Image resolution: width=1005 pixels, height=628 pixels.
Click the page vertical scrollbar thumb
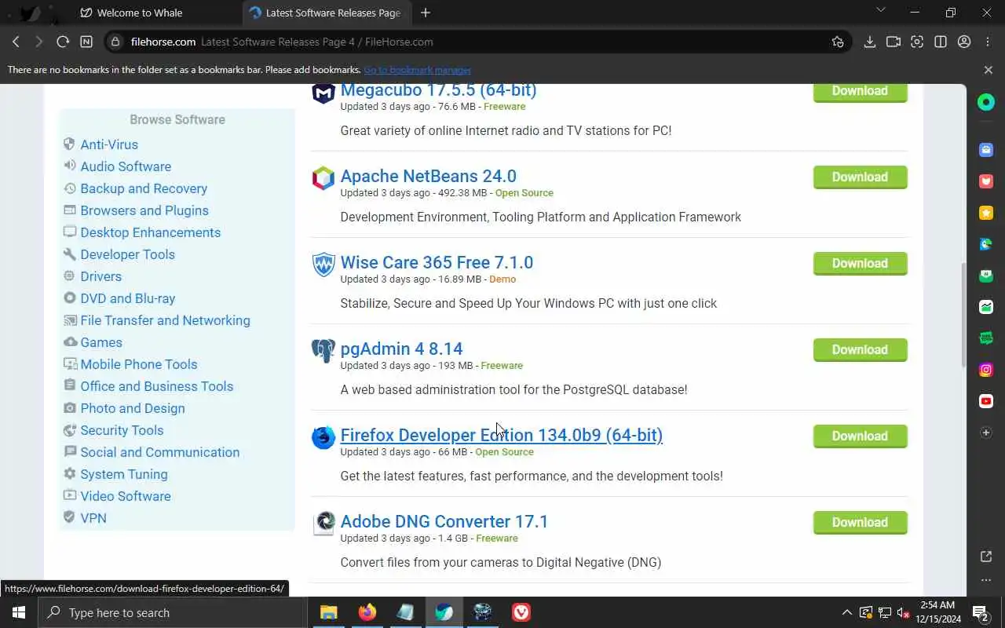click(x=963, y=314)
